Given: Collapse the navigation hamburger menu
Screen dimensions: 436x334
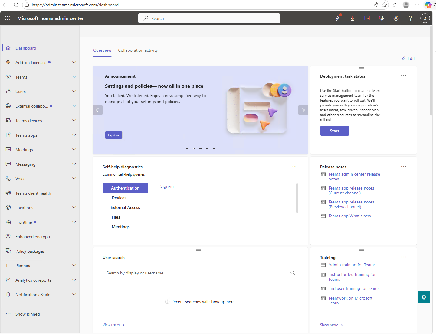Looking at the screenshot, I should [x=8, y=33].
